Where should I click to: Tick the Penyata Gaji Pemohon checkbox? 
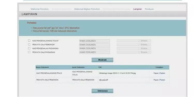29,44
